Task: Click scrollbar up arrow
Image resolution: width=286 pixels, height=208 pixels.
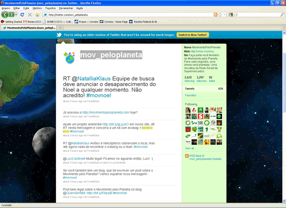Action: tap(284, 33)
